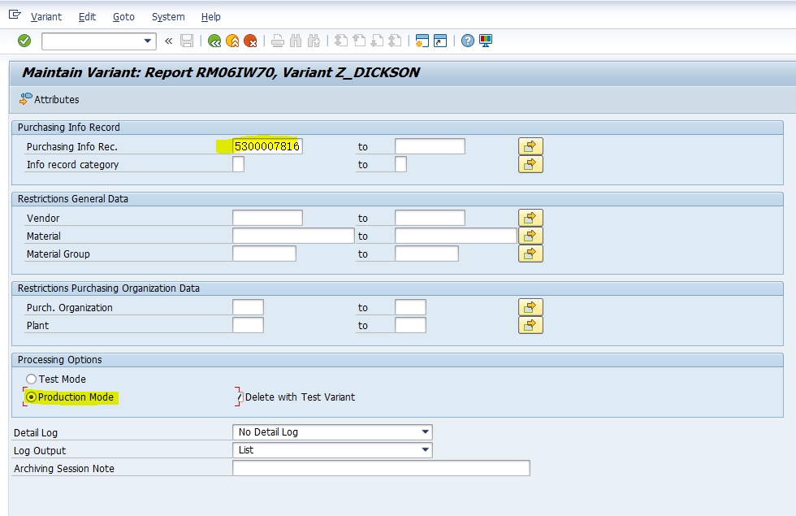Viewport: 796px width, 516px height.
Task: Open multiple selection for Purchasing Info Rec.
Action: 530,145
